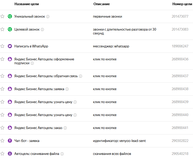
Task: Open the Написать в WhatsApp goal
Action: 31,46
